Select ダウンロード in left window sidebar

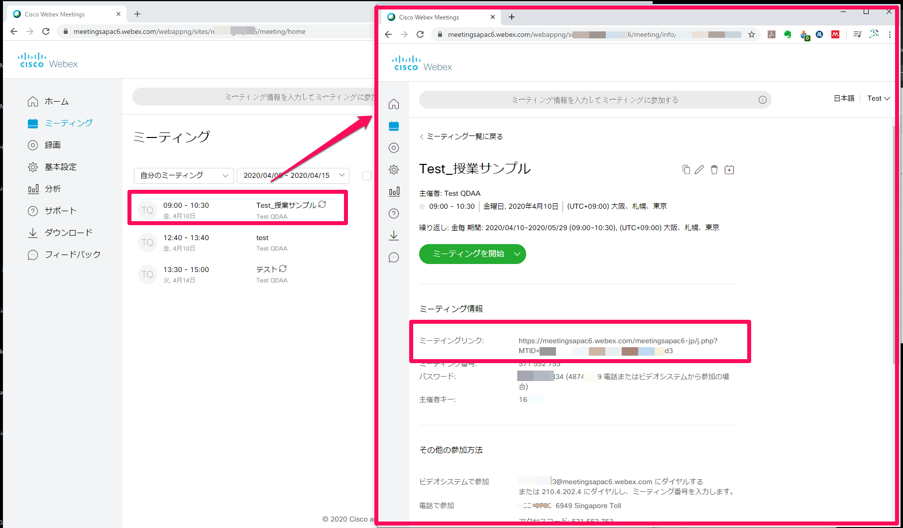tap(60, 233)
